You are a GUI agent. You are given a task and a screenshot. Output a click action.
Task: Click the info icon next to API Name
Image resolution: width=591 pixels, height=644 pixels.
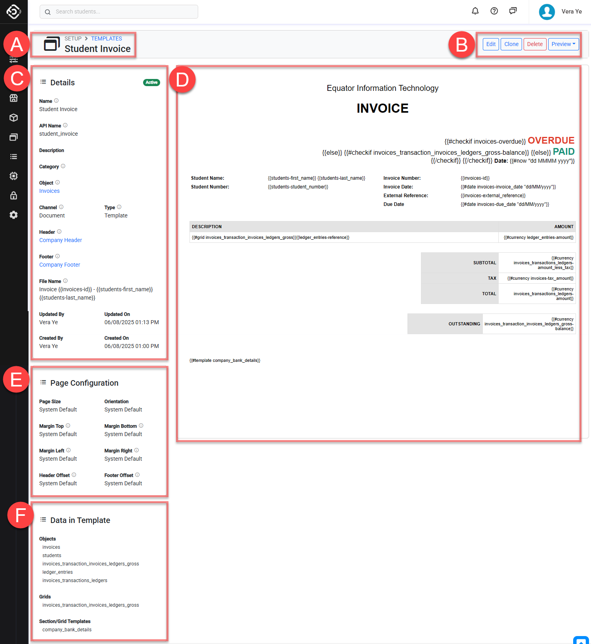click(x=65, y=125)
